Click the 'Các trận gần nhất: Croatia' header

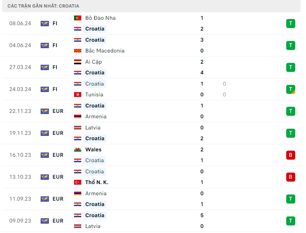[44, 6]
